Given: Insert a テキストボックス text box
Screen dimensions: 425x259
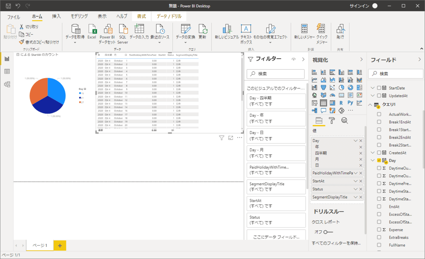Looking at the screenshot, I should (x=246, y=33).
